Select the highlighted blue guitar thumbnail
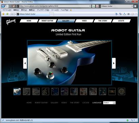This screenshot has width=139, height=123. (x=17, y=91)
